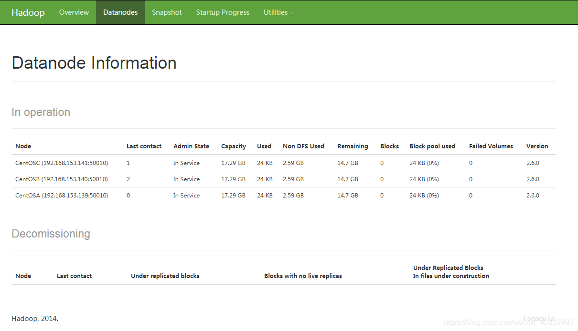The image size is (578, 331).
Task: Click CentOSA's last contact value 0
Action: (128, 196)
